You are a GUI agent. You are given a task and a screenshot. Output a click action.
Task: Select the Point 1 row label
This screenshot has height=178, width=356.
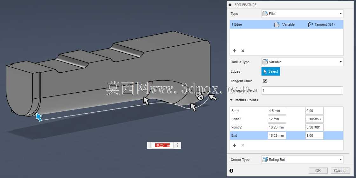click(236, 119)
